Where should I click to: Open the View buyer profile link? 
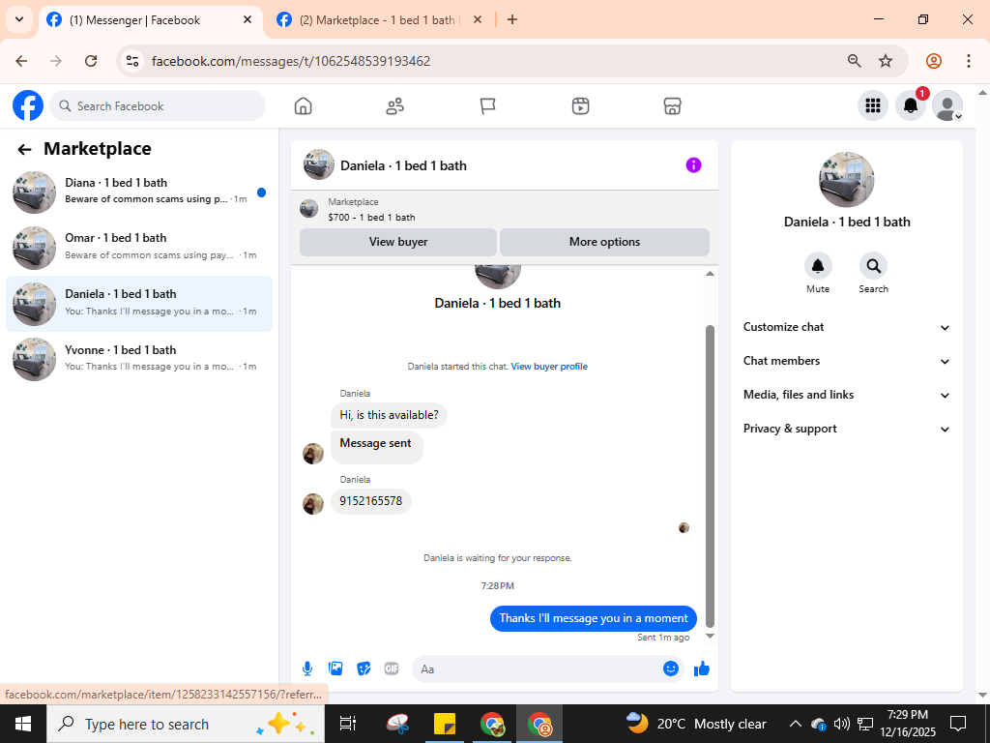tap(549, 367)
